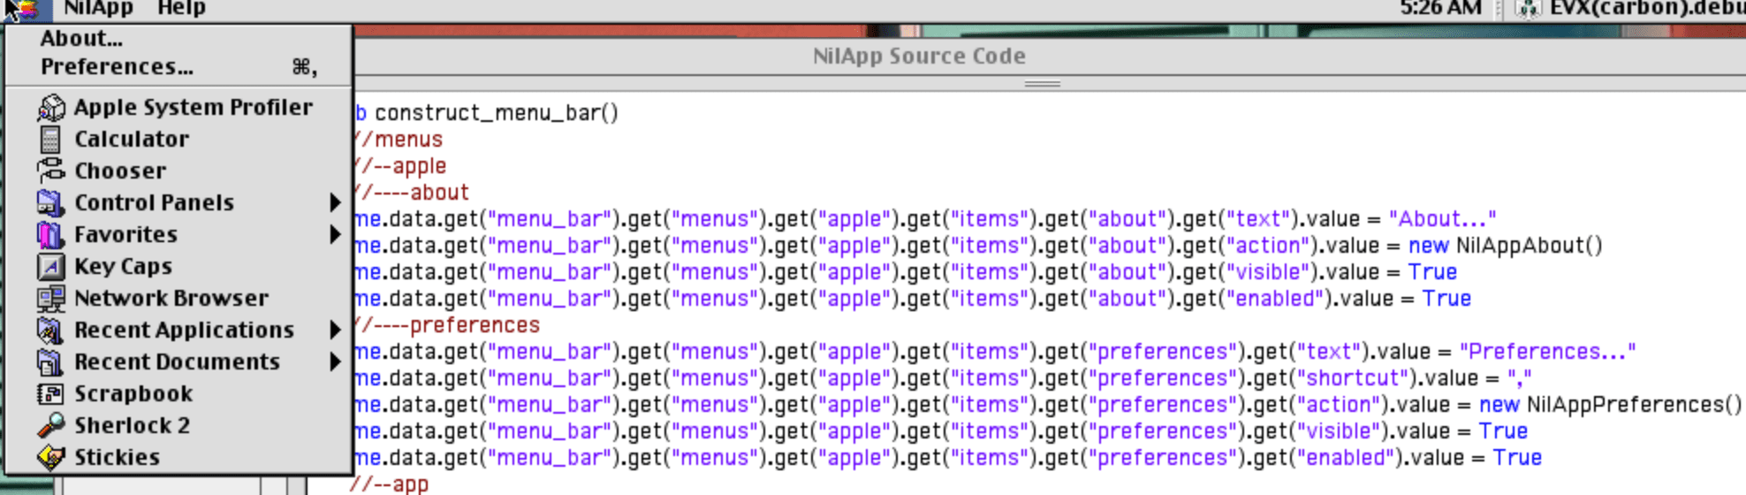Click the Network Browser icon

51,298
